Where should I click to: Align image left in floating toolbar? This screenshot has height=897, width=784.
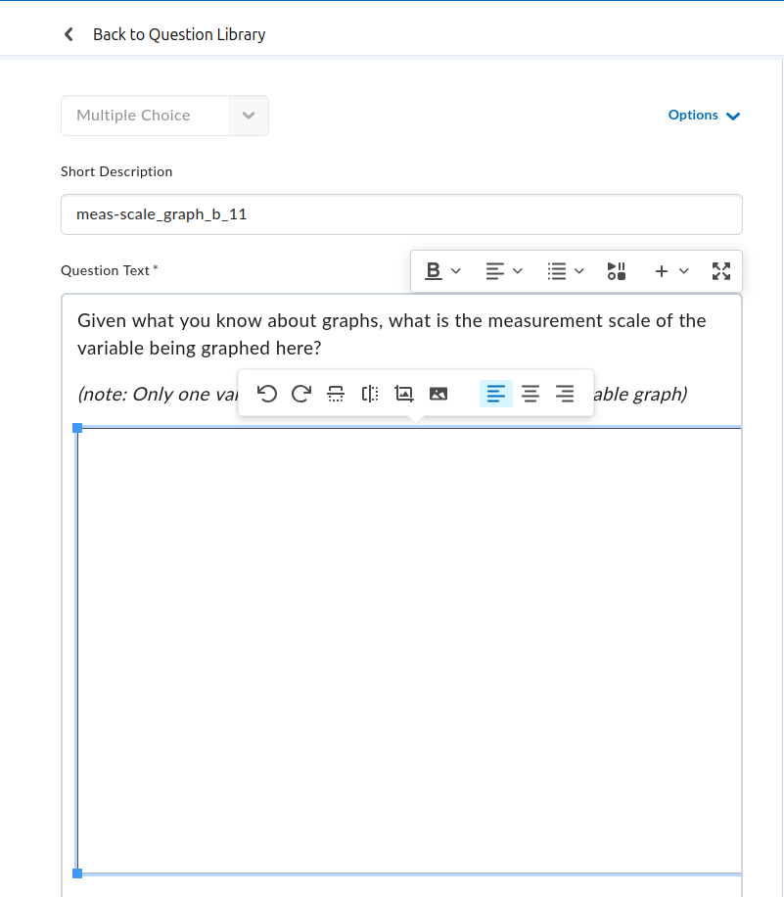496,394
